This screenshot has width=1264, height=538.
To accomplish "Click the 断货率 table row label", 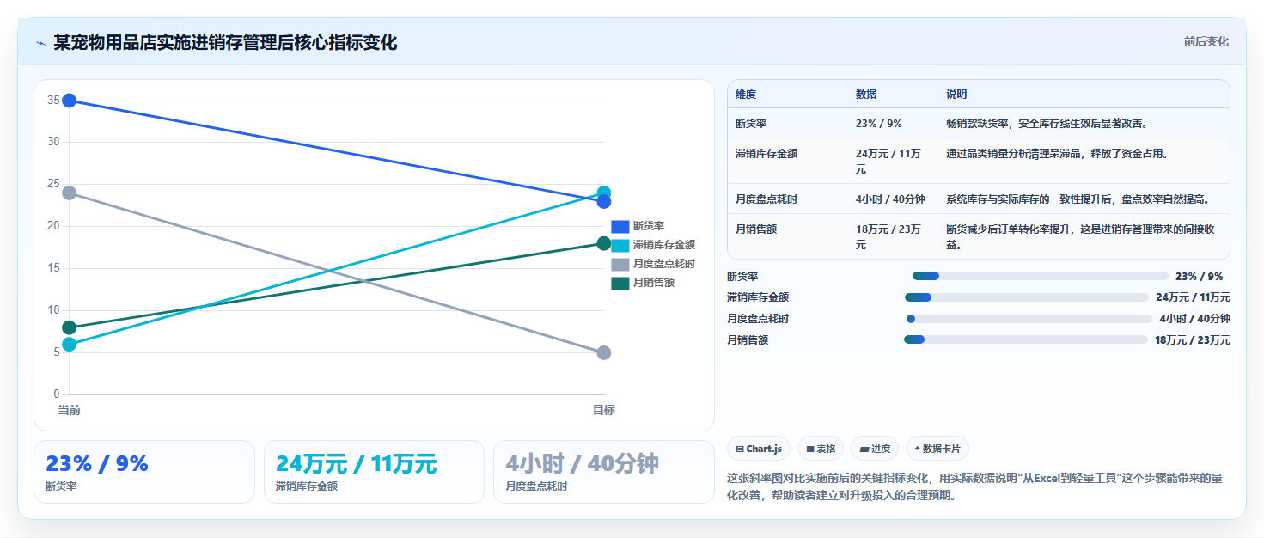I will point(751,124).
